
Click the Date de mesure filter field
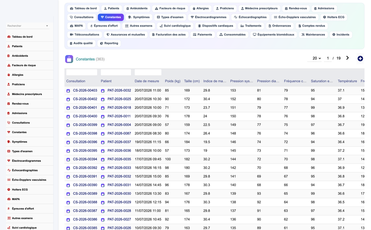coord(148,72)
